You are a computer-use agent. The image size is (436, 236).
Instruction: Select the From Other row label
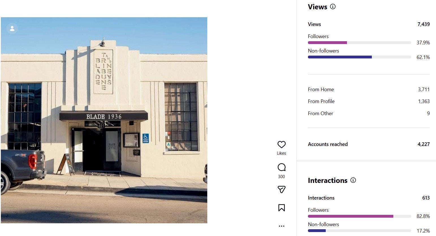[321, 113]
